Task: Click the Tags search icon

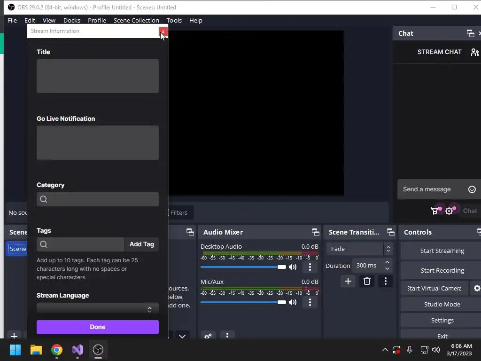Action: pos(44,244)
